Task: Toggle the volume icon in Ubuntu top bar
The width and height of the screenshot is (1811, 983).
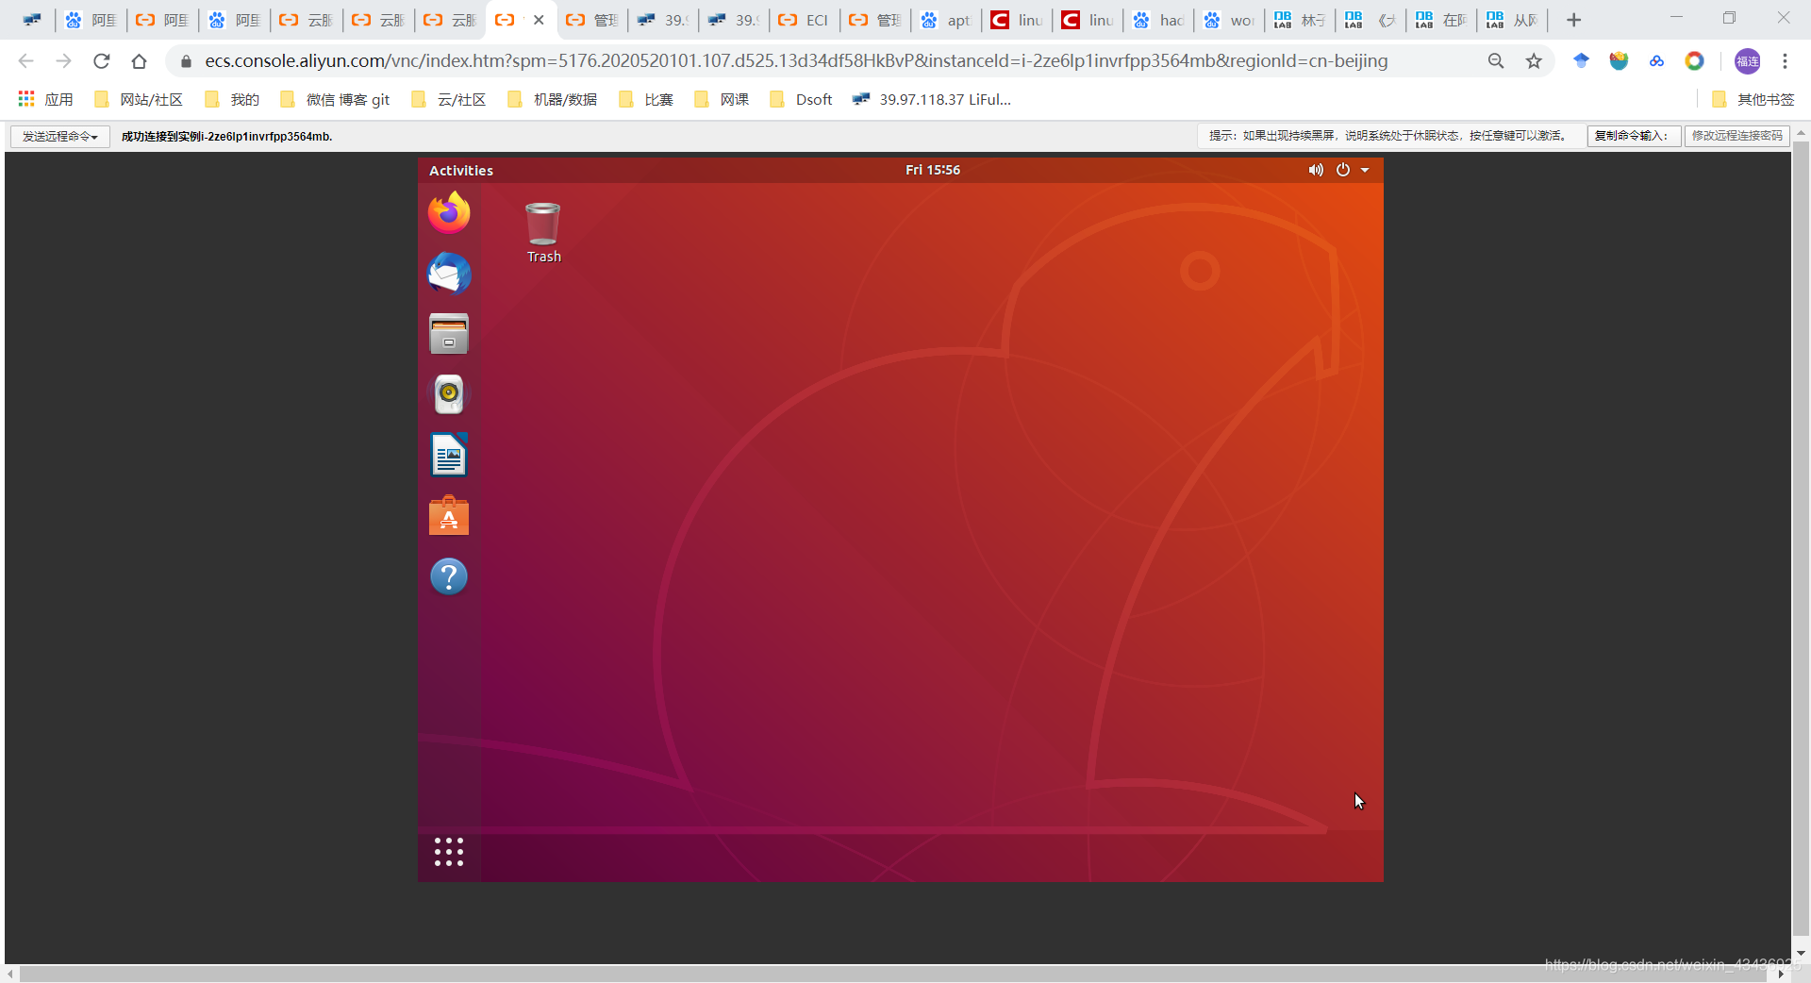Action: [1316, 171]
